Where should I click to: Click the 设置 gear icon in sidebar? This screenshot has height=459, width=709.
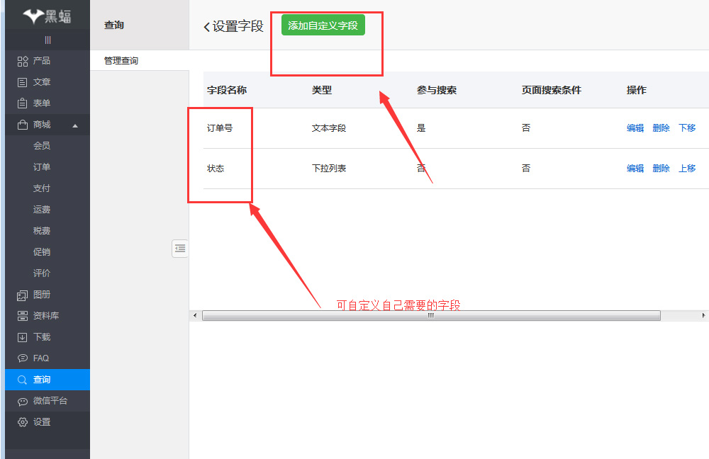(23, 422)
